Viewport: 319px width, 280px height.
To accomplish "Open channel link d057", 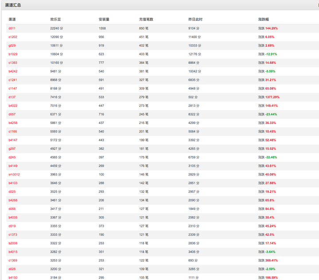I will [x=12, y=114].
